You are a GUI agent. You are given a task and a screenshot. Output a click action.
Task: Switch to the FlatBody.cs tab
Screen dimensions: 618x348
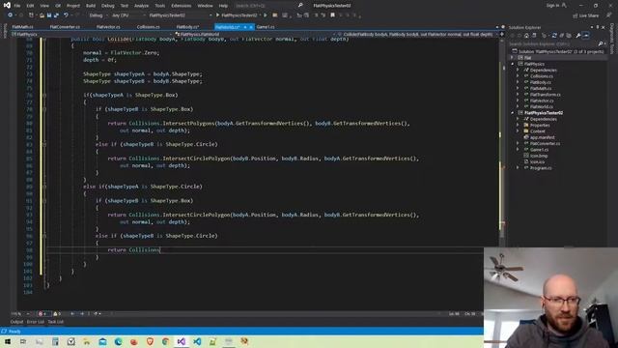pos(187,27)
